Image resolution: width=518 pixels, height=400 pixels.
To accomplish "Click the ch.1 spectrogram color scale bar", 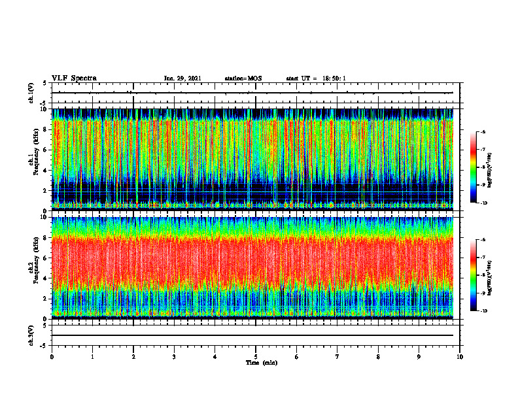I will coord(474,167).
